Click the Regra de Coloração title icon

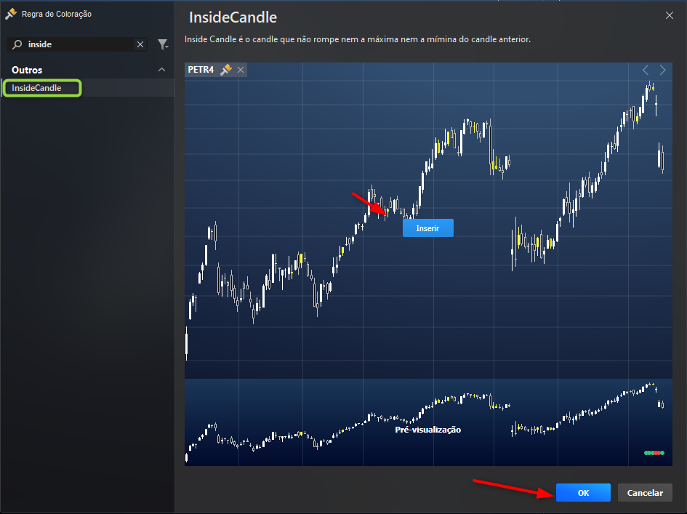pyautogui.click(x=11, y=14)
